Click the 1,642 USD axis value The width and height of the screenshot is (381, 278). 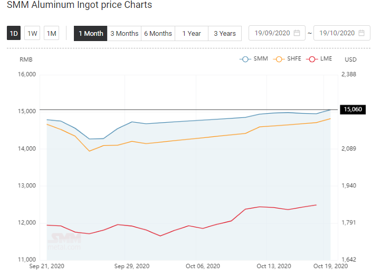click(x=349, y=260)
